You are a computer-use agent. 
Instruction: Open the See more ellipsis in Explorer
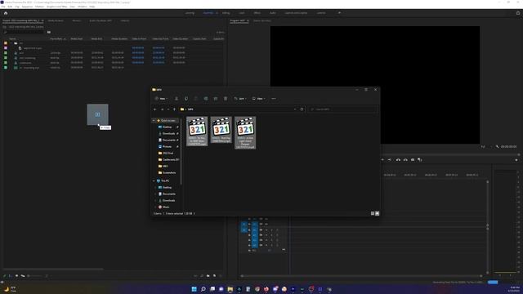coord(274,99)
